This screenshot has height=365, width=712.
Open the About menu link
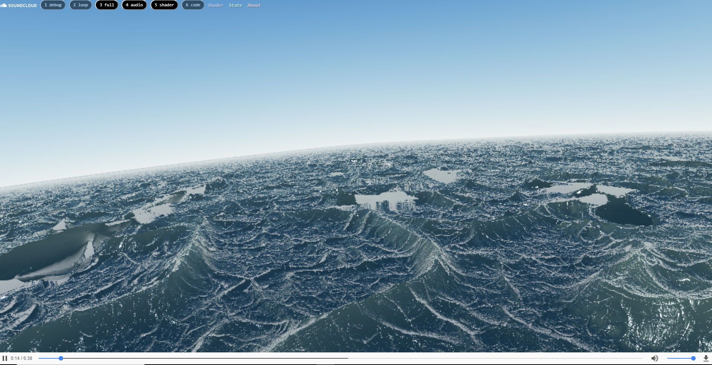click(254, 5)
